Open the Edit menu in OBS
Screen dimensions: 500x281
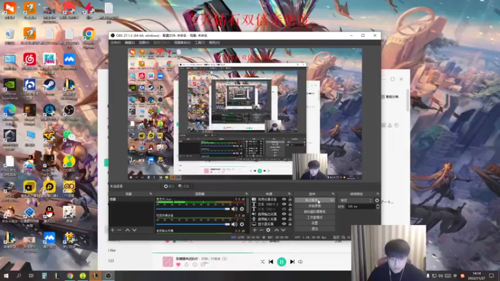tap(129, 42)
